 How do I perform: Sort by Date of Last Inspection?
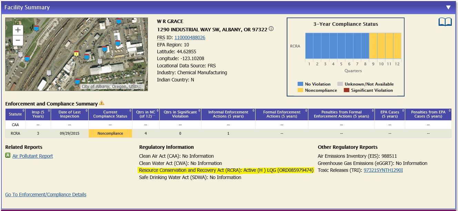click(70, 114)
